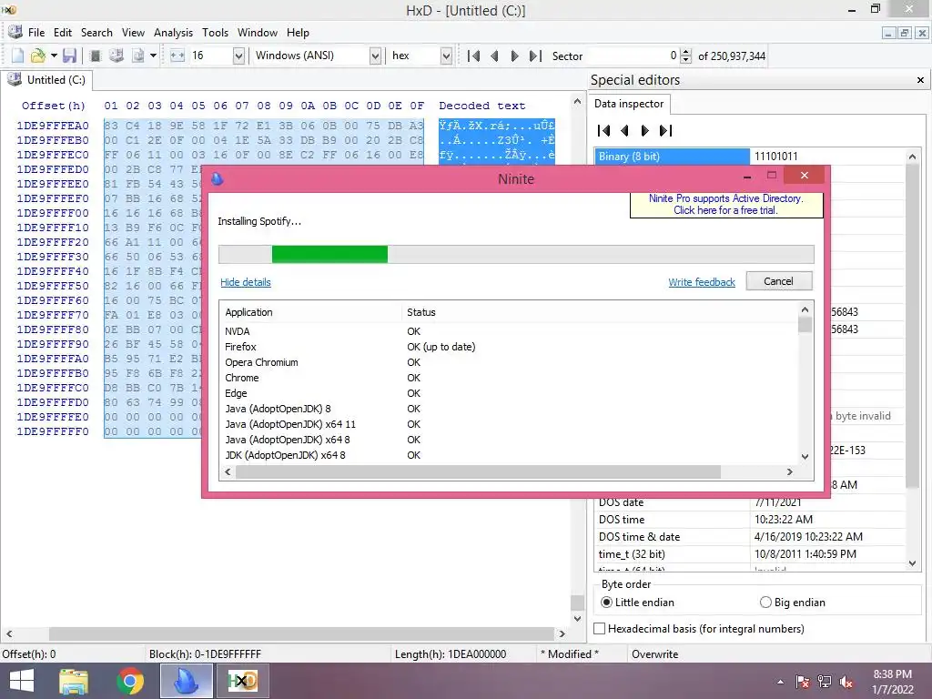The width and height of the screenshot is (932, 699).
Task: Select the Untitled (C:) document tab
Action: coord(47,80)
